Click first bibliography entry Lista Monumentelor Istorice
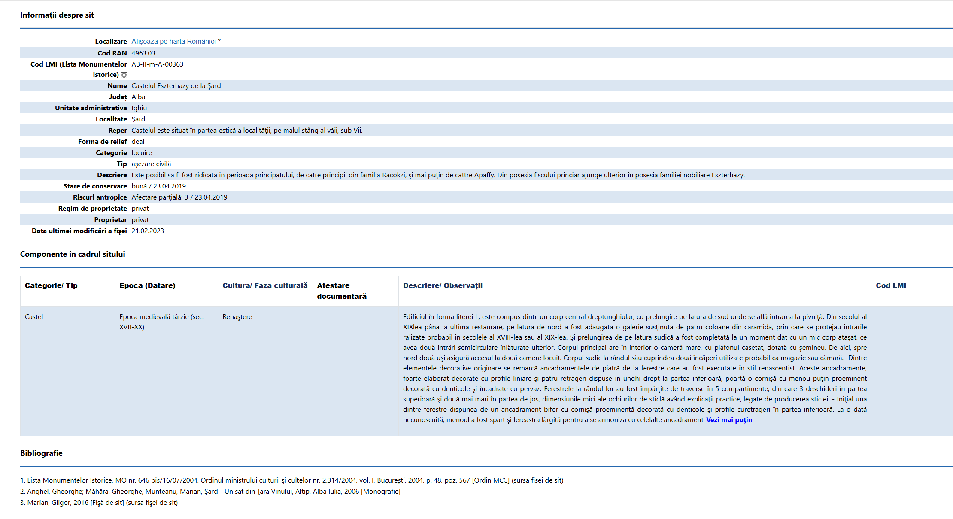This screenshot has height=519, width=953. [292, 480]
